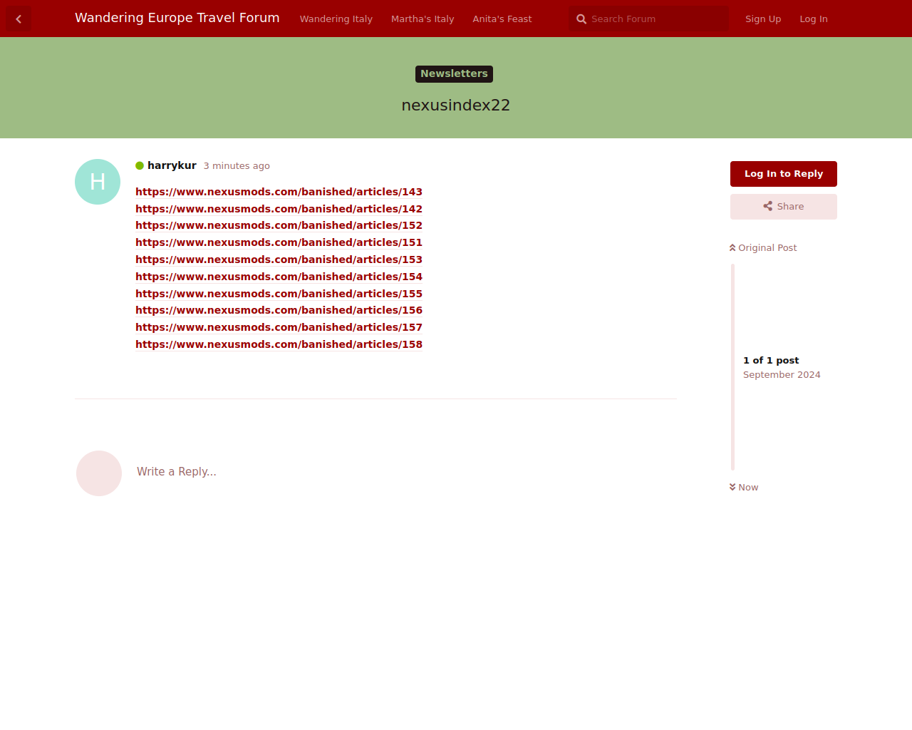Open the articles/156 nexusmods link
This screenshot has width=912, height=730.
(x=279, y=310)
